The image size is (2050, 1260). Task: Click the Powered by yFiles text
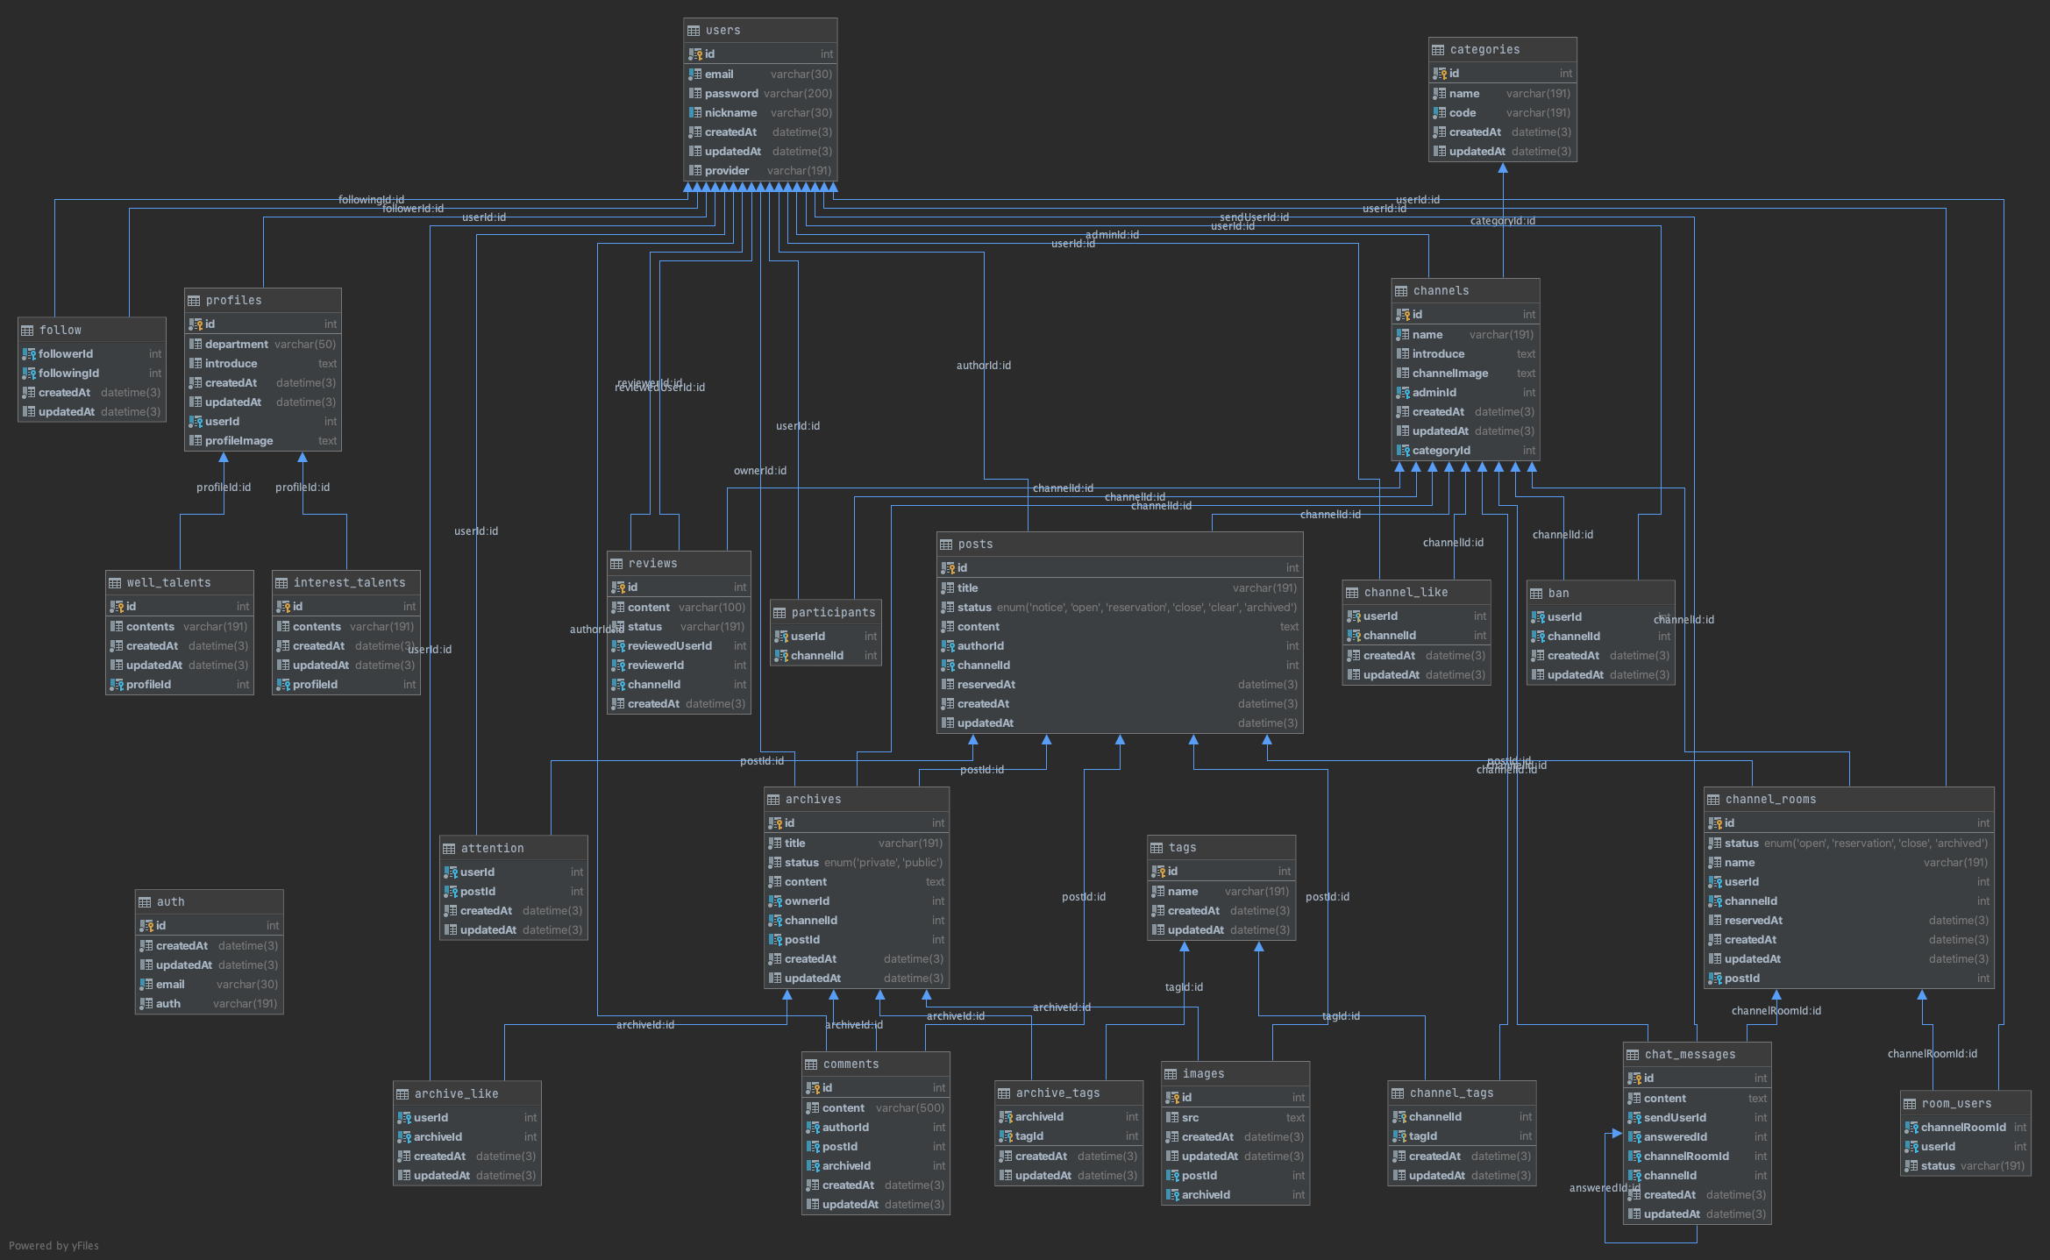click(x=53, y=1246)
